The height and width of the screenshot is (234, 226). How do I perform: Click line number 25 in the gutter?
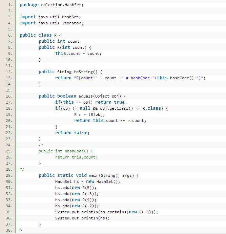(x=9, y=151)
